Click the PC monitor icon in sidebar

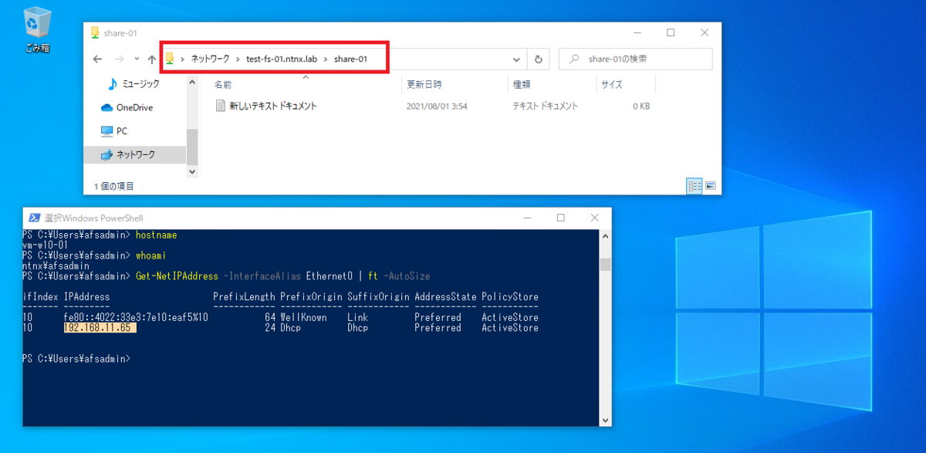click(107, 131)
